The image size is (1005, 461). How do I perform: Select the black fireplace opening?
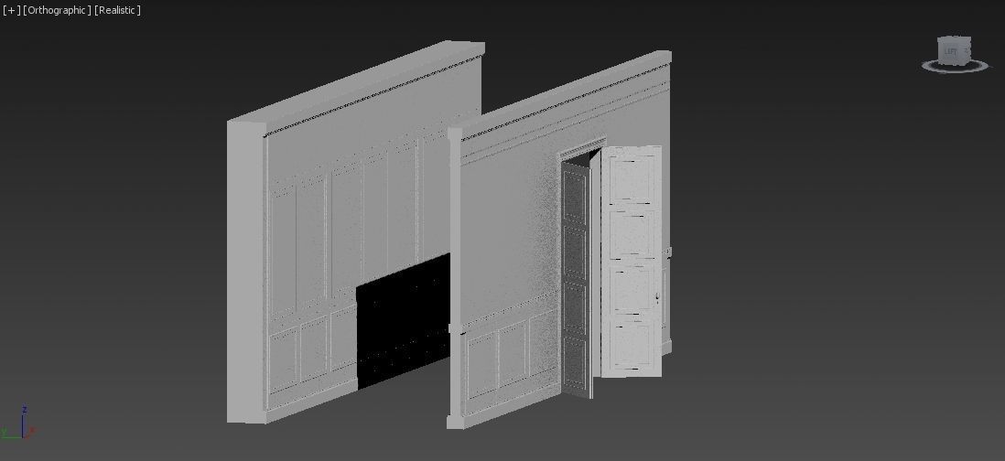403,321
